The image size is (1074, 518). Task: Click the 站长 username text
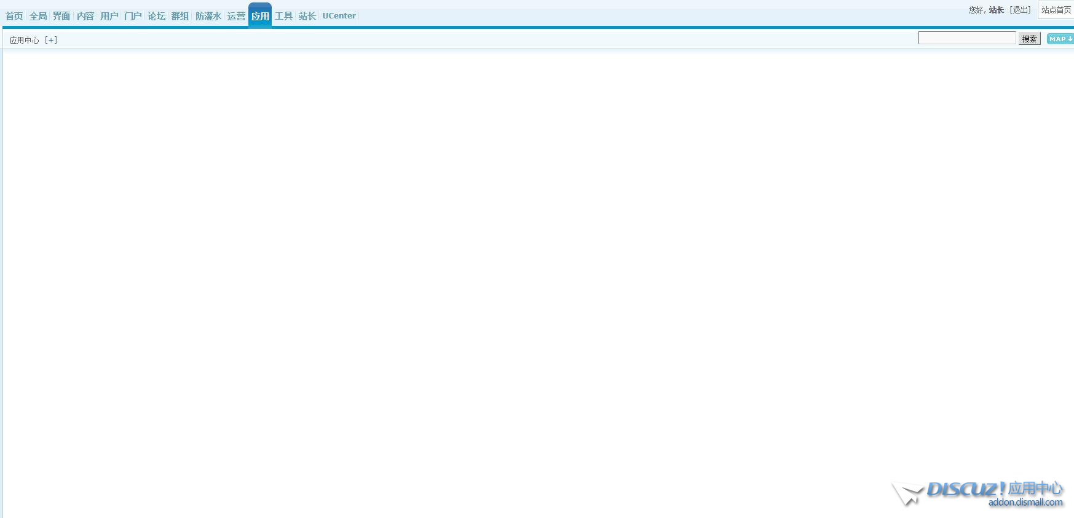coord(997,10)
